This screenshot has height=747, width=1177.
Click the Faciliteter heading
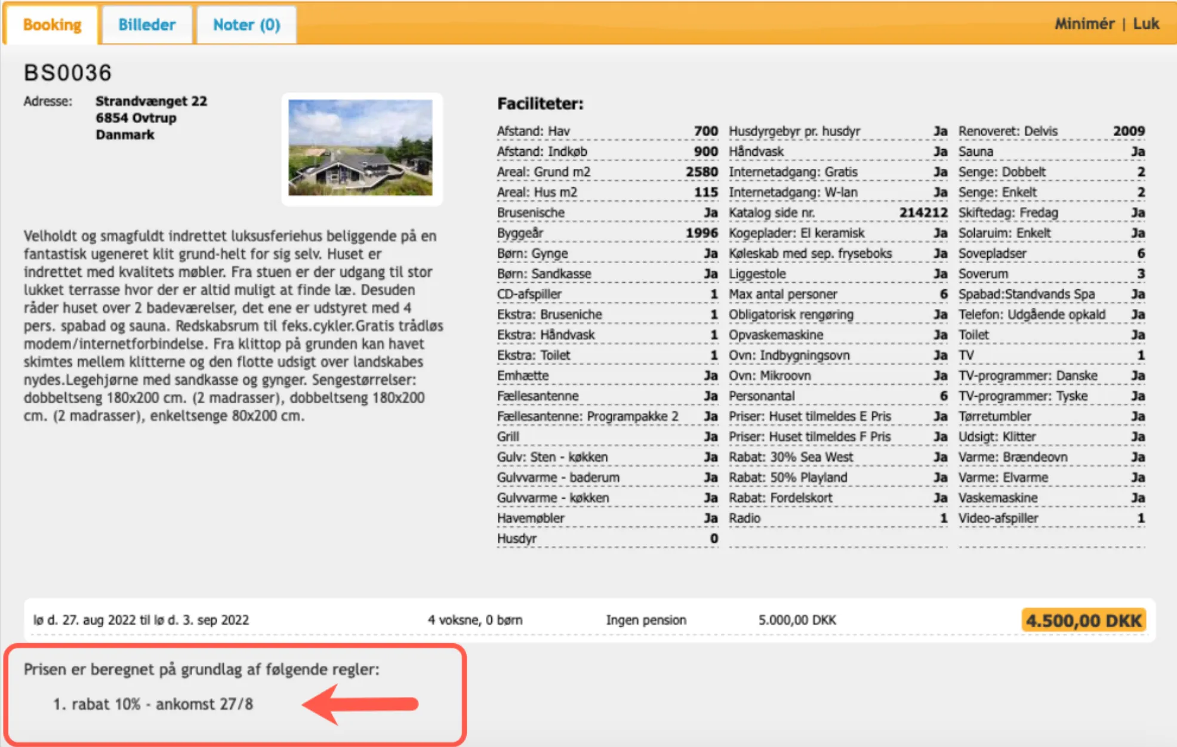pyautogui.click(x=540, y=104)
